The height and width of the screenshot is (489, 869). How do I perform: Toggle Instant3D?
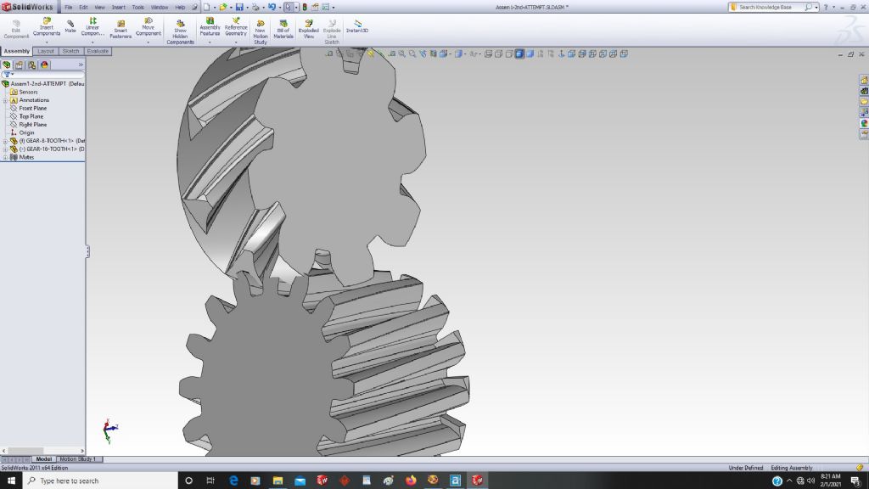point(357,26)
